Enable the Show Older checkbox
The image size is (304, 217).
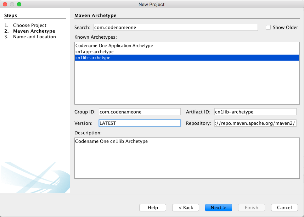[268, 27]
